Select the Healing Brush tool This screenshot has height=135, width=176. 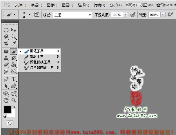[6, 51]
